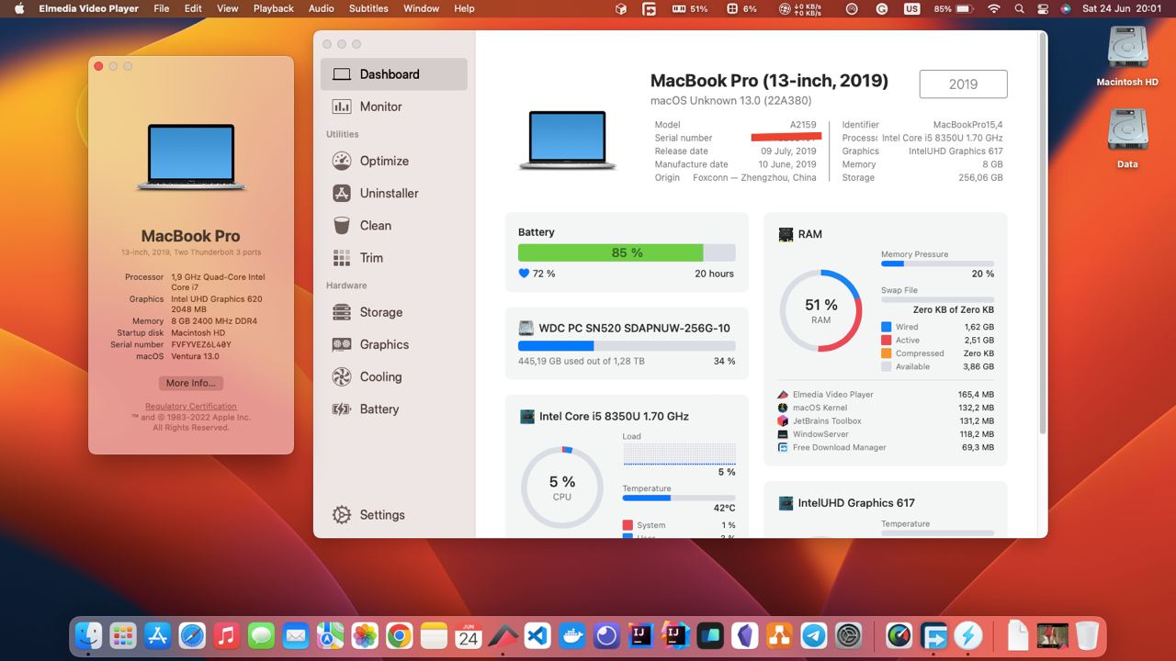Open Finder from the dock
1176x661 pixels.
click(88, 635)
